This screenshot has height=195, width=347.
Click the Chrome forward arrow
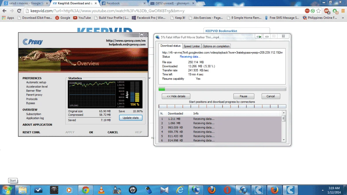tap(12, 11)
